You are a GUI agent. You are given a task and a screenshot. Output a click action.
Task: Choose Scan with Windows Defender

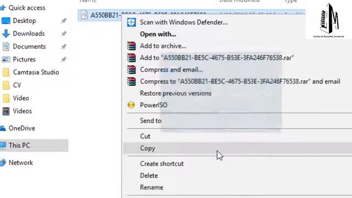coord(184,23)
